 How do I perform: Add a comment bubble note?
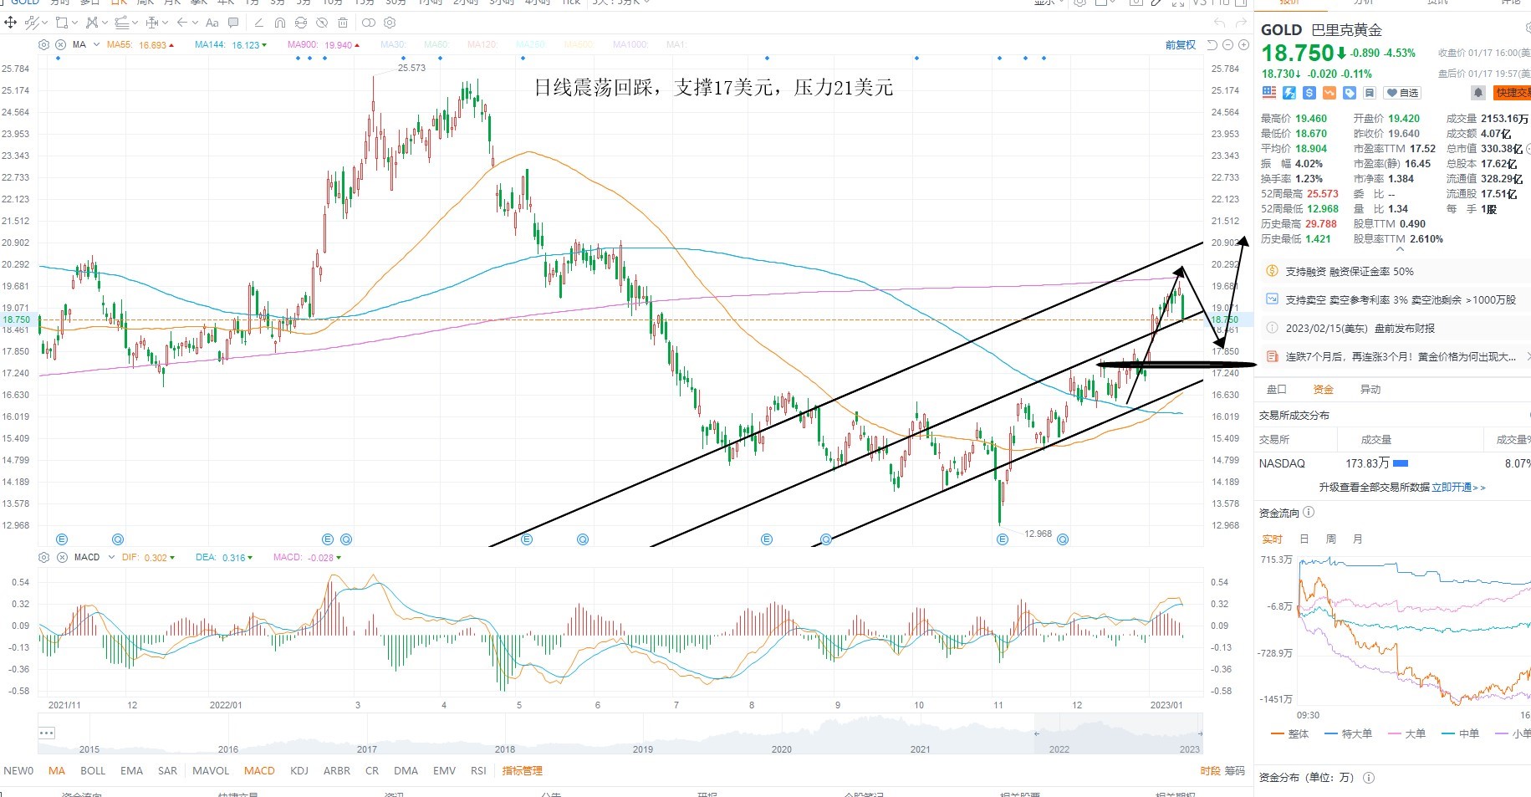(233, 23)
